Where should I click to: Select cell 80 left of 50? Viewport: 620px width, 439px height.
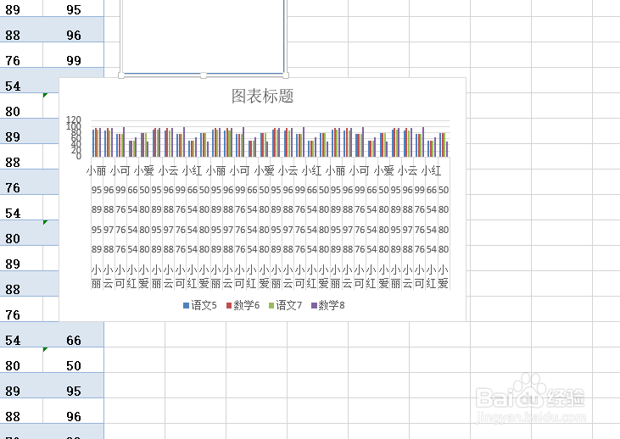point(21,360)
